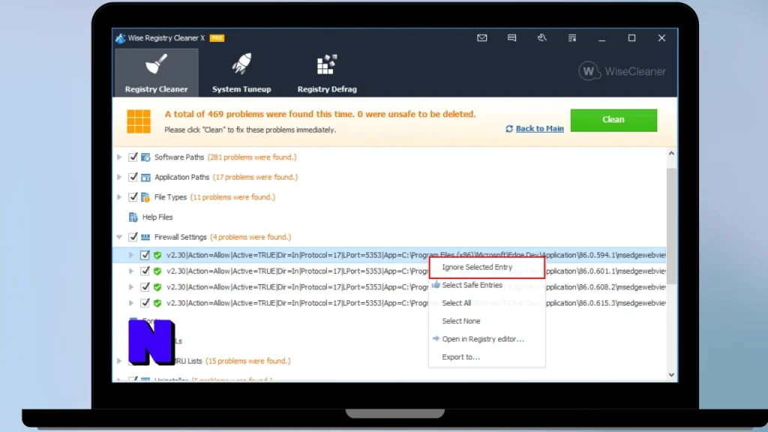Click '(17 problems were found.)' text

(x=255, y=177)
